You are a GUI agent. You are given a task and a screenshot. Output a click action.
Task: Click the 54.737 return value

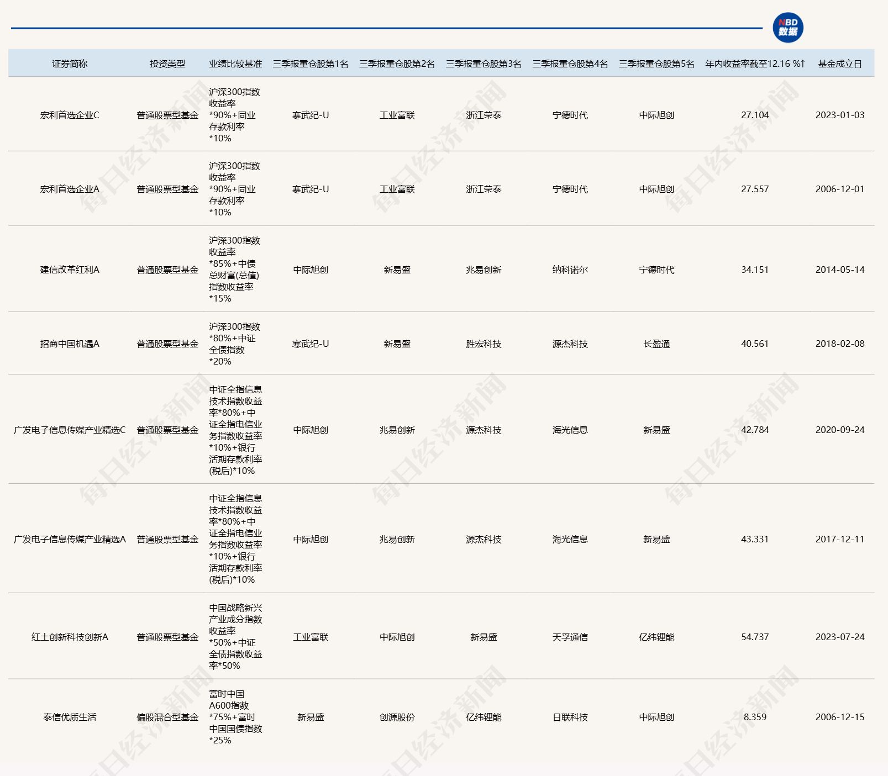tap(754, 637)
